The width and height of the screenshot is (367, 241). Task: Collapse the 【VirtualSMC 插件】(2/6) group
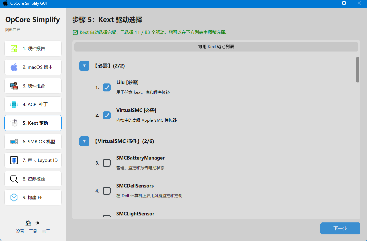coord(84,141)
